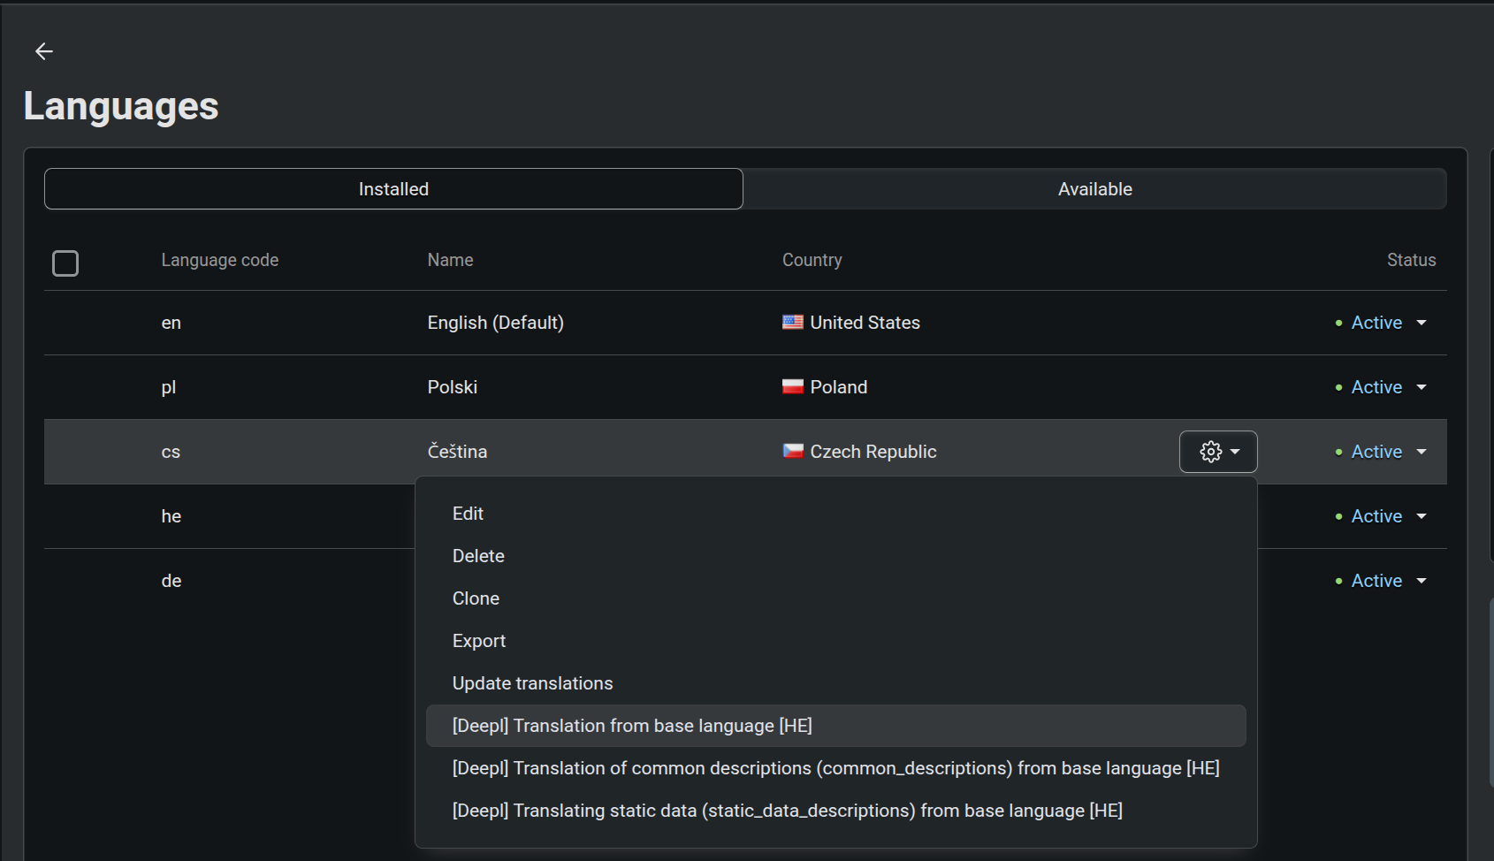Click Update translations menu entry

[532, 683]
